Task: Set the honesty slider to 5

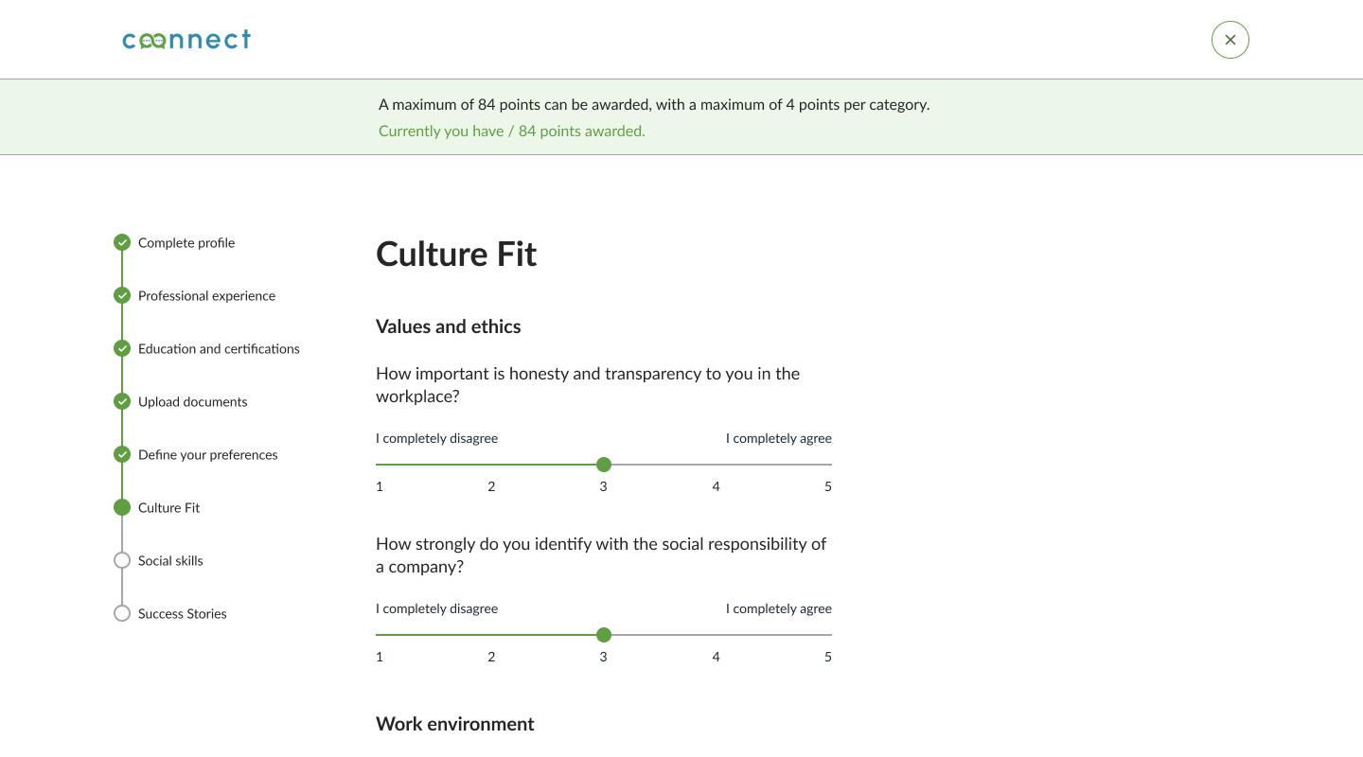Action: [x=830, y=465]
